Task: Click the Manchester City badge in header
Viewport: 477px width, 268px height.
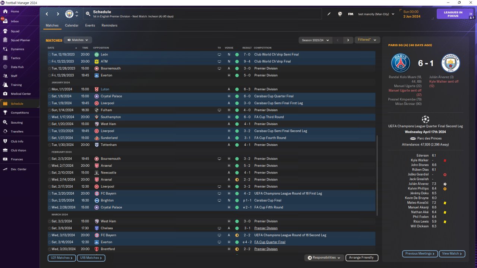Action: click(69, 14)
